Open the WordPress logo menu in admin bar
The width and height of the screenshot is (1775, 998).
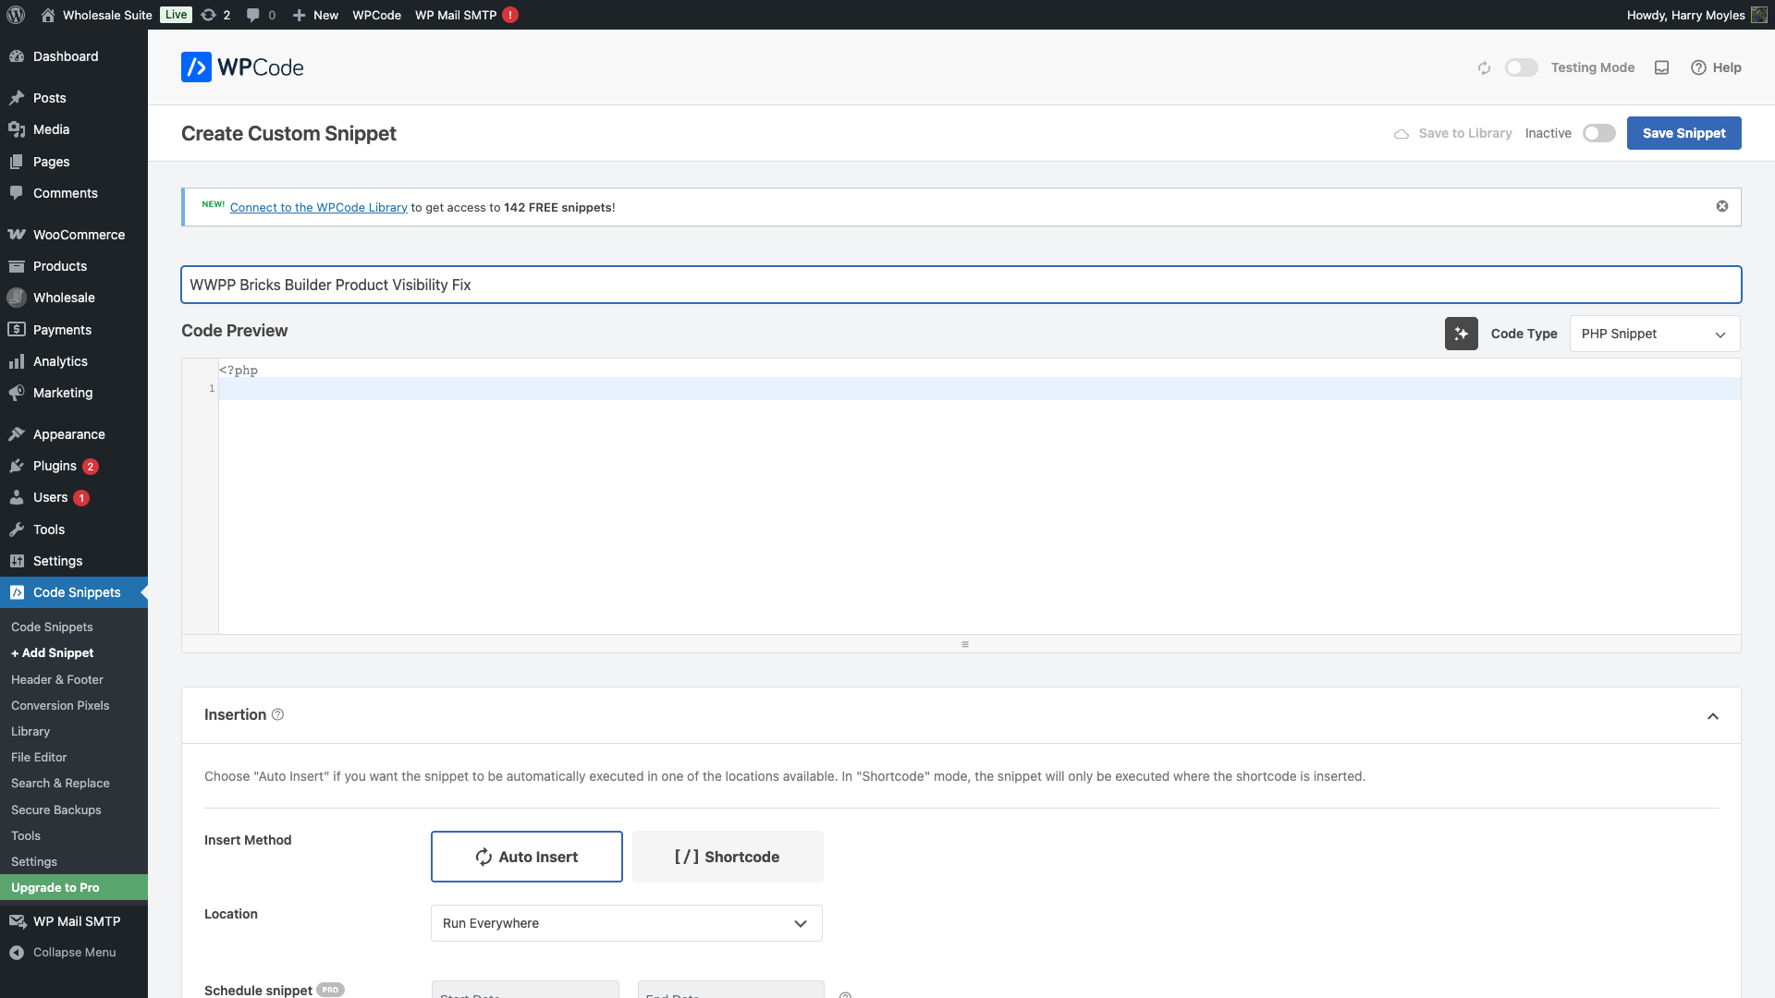coord(15,15)
